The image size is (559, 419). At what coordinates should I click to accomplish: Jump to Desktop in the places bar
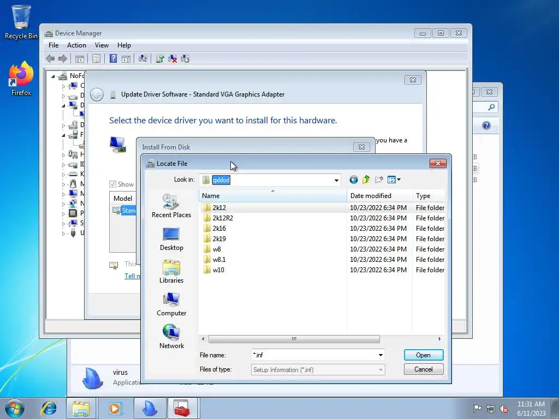(x=171, y=239)
